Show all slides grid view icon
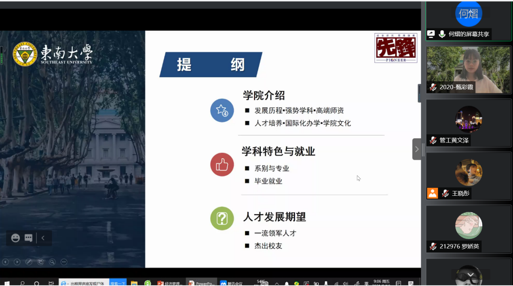This screenshot has height=286, width=513. (40, 262)
